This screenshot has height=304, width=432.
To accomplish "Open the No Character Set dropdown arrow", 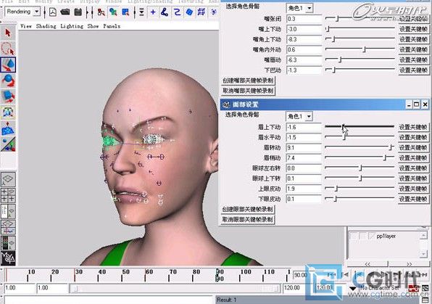I will [x=353, y=288].
